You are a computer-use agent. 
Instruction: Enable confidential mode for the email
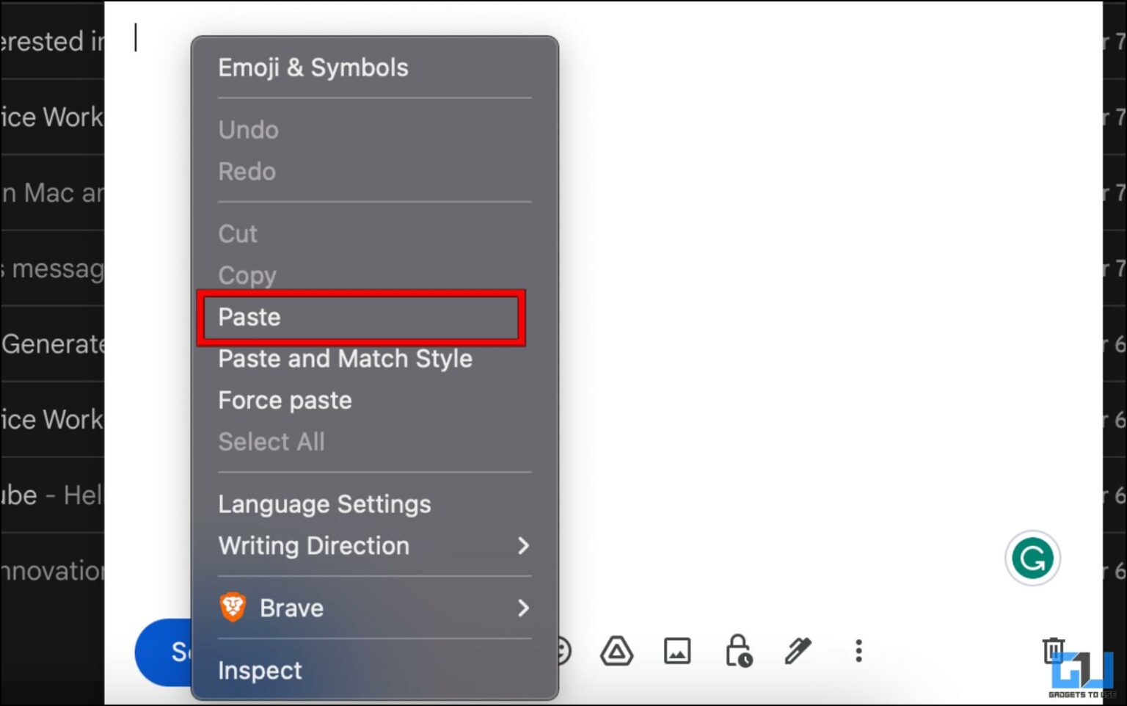click(738, 651)
